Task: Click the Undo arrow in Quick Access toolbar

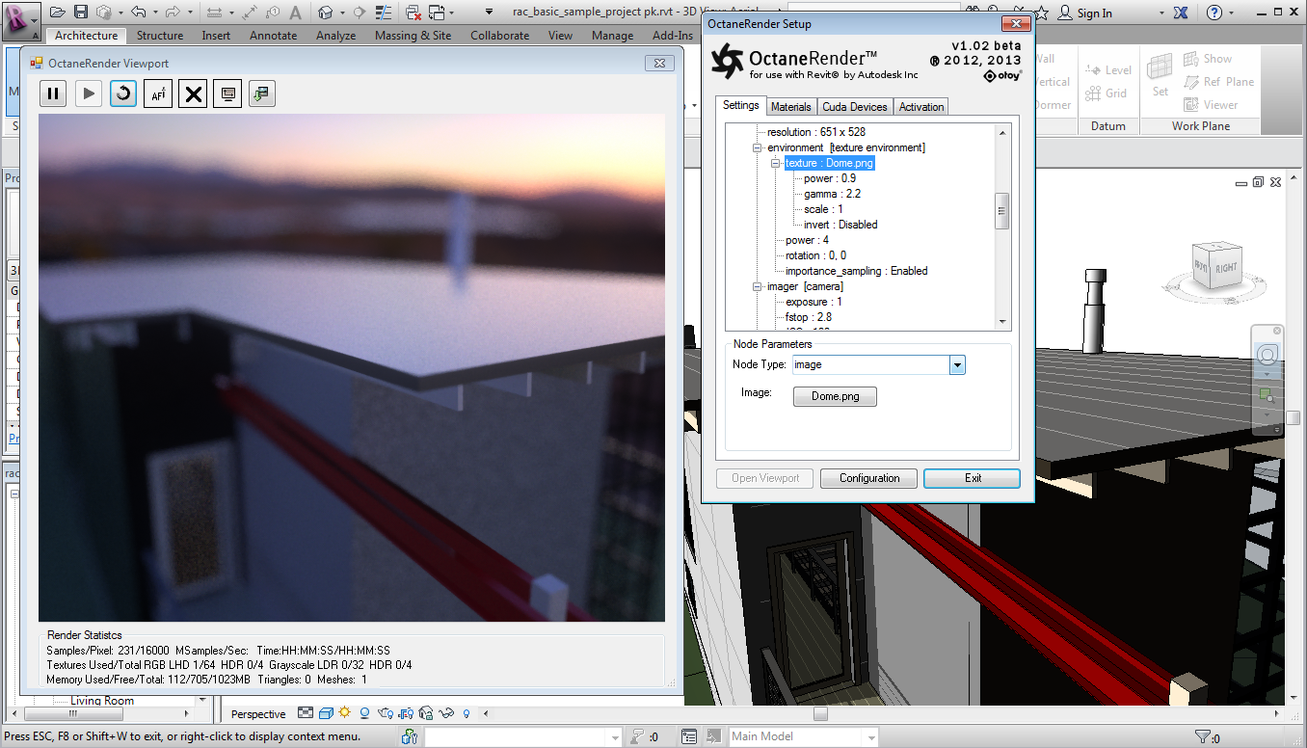Action: coord(139,13)
